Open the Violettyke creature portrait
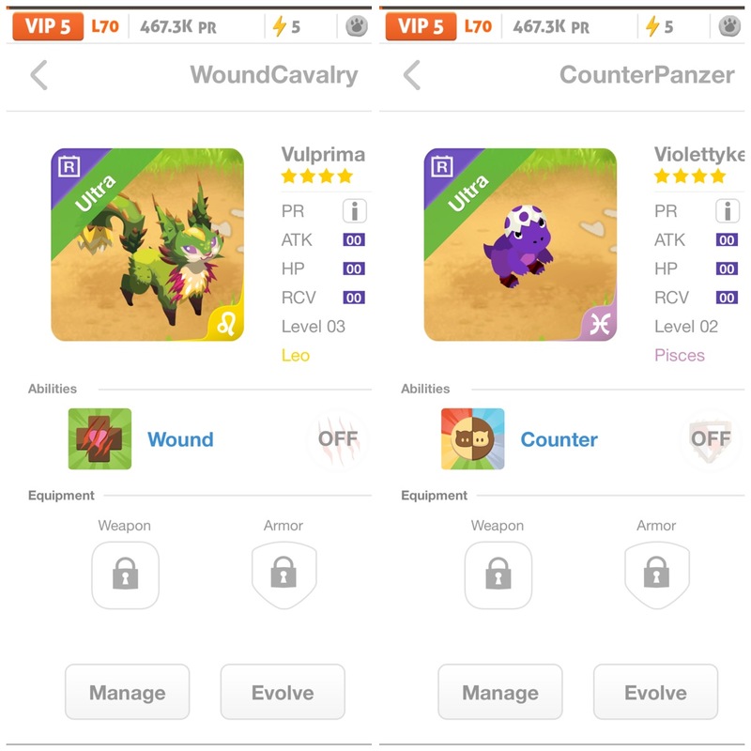 pos(520,245)
